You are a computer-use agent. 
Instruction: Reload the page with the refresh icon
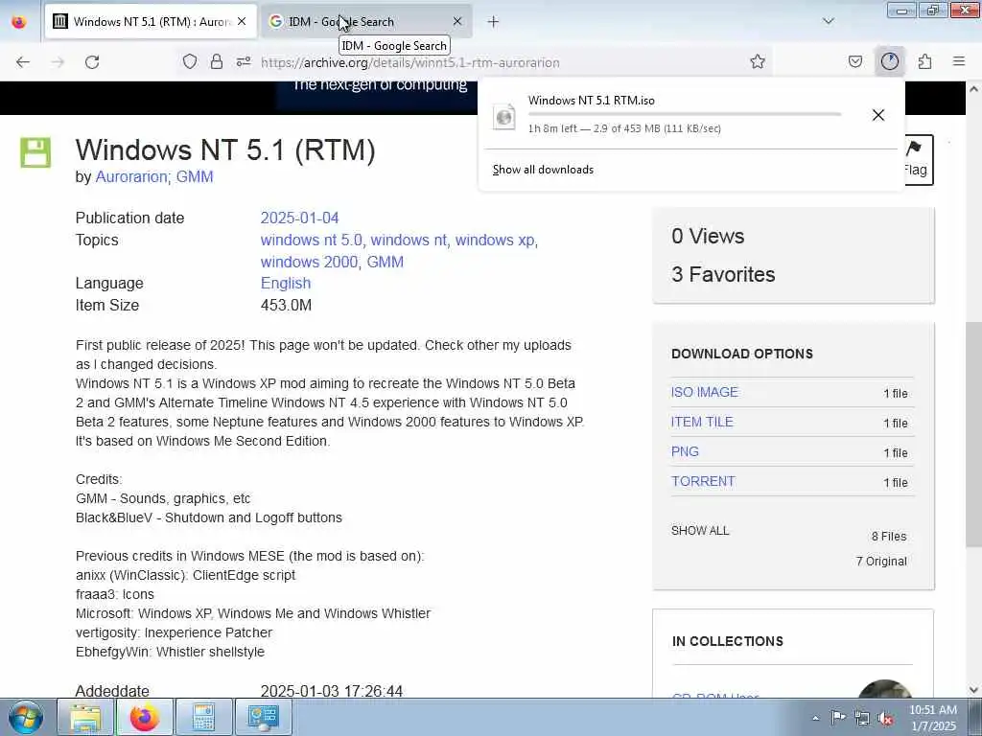[x=92, y=62]
